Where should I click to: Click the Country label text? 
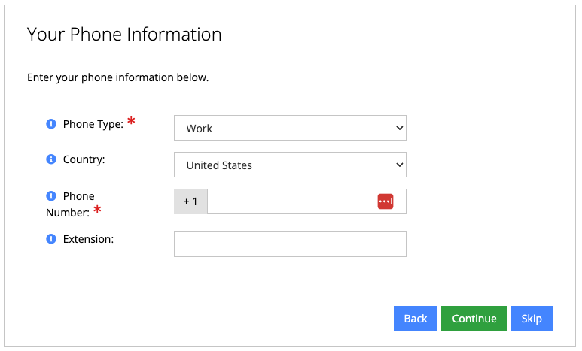pos(84,159)
